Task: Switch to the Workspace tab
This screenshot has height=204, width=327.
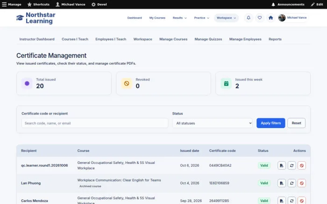Action: pos(142,39)
